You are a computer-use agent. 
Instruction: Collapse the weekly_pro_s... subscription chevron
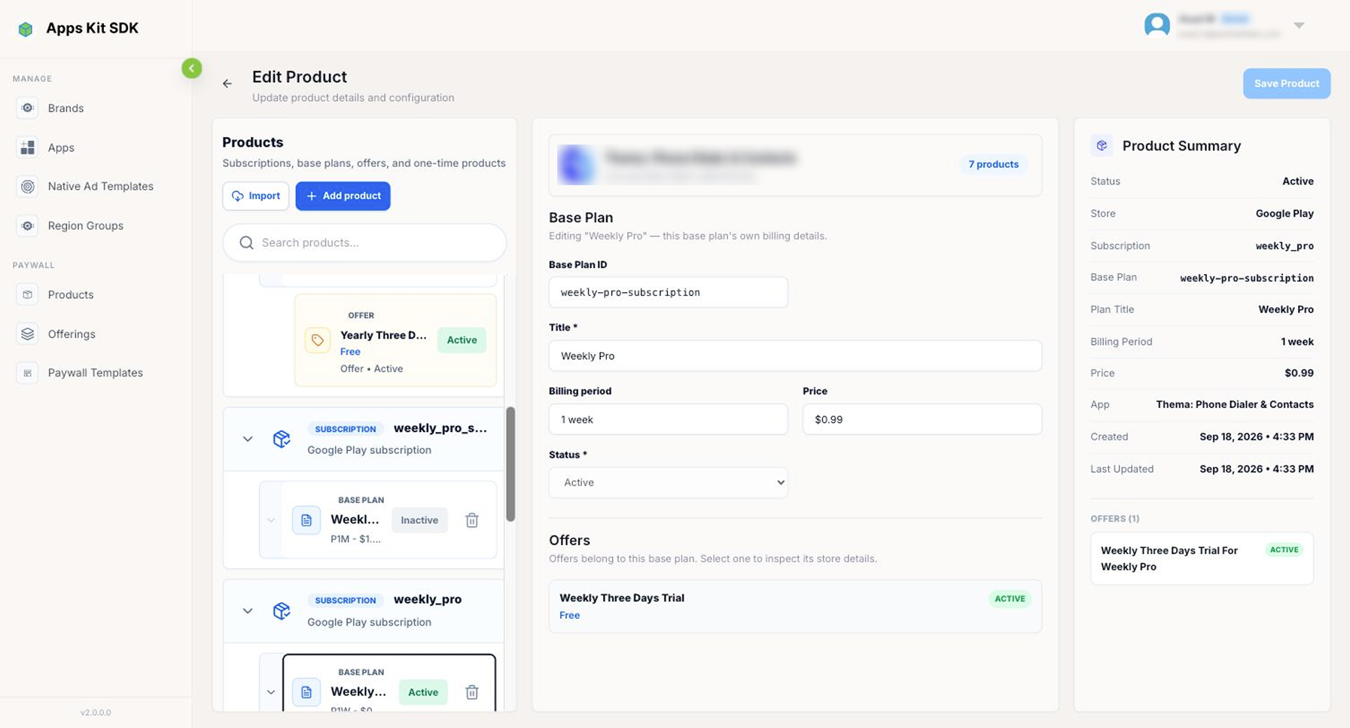(248, 439)
